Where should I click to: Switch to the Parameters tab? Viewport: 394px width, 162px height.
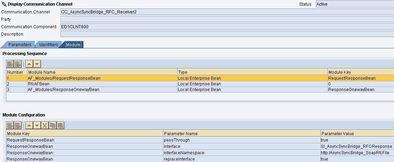click(x=19, y=45)
